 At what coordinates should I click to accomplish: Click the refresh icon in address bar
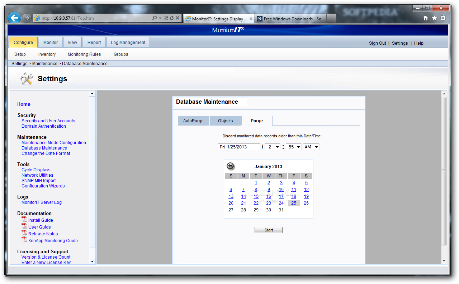tap(172, 18)
